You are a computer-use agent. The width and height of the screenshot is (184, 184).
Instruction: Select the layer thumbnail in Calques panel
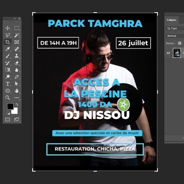tap(177, 53)
